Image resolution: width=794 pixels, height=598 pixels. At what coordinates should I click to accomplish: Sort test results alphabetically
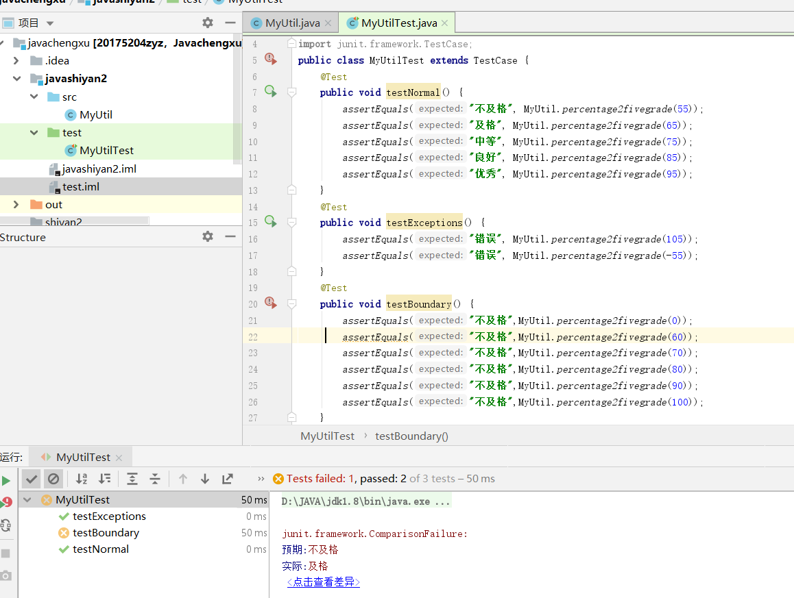[82, 479]
